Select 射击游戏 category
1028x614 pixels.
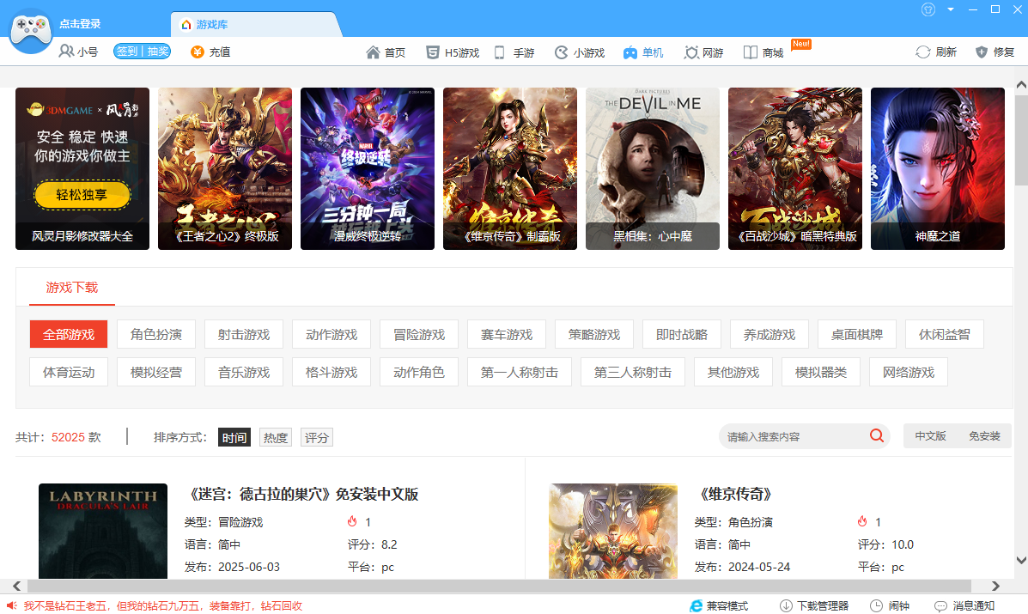(x=244, y=334)
